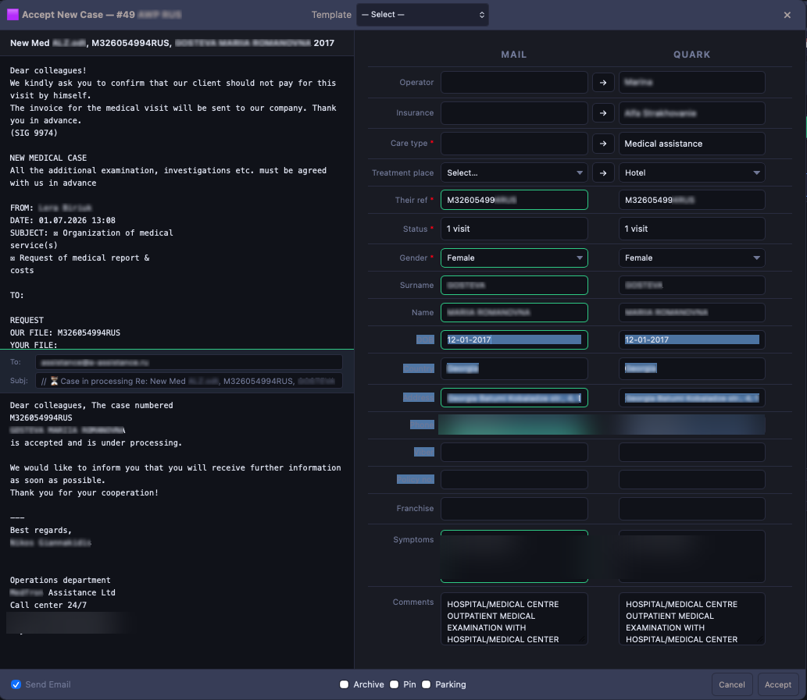Click the Mail DOB 12-01-2017 field
The image size is (807, 700).
[x=514, y=339]
